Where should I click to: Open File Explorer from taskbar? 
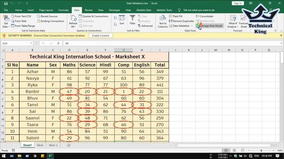pyautogui.click(x=20, y=156)
